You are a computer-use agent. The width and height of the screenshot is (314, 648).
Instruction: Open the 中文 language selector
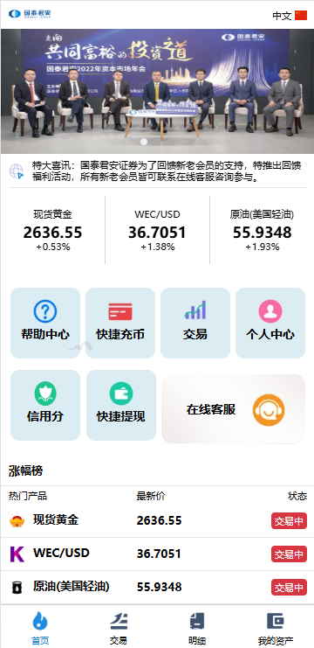[x=282, y=16]
